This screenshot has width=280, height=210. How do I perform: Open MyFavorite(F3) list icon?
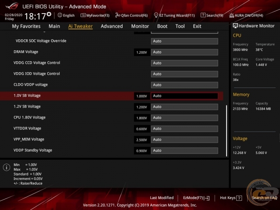pyautogui.click(x=83, y=15)
